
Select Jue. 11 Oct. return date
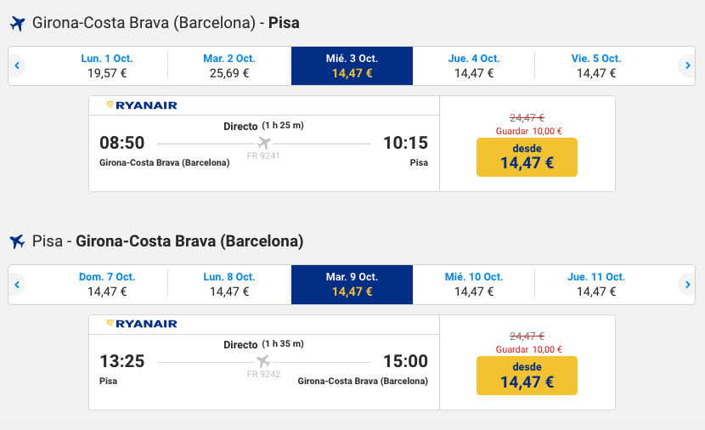596,285
